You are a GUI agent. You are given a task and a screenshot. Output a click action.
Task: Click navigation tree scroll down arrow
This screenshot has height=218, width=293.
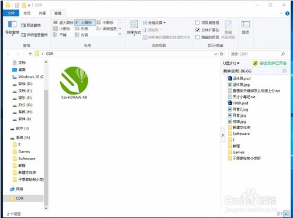pos(46,208)
